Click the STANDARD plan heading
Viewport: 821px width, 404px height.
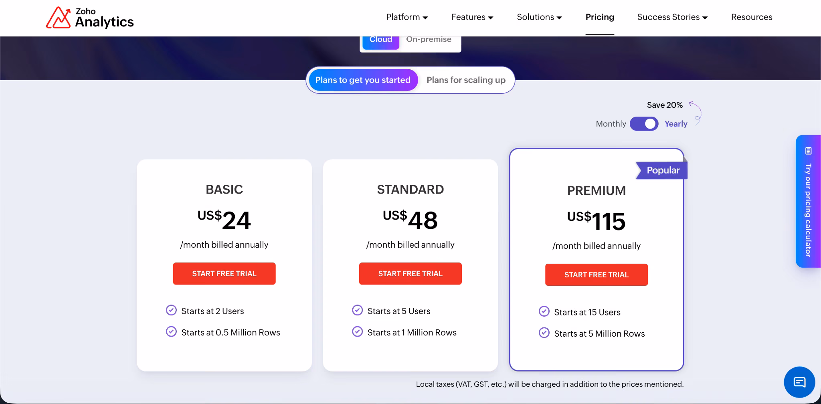tap(410, 190)
